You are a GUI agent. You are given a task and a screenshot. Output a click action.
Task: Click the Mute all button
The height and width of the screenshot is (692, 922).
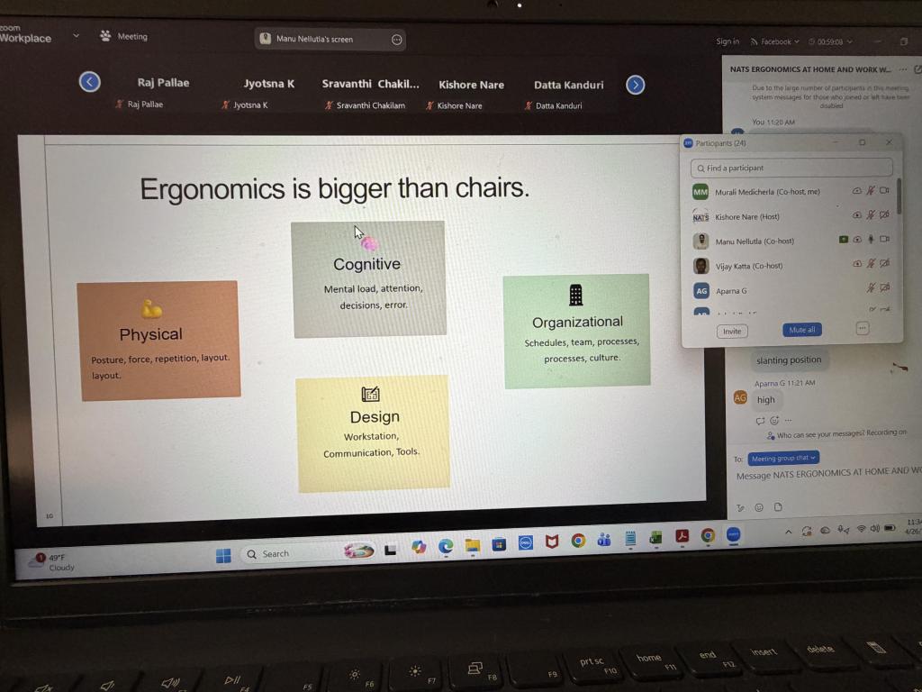click(802, 330)
